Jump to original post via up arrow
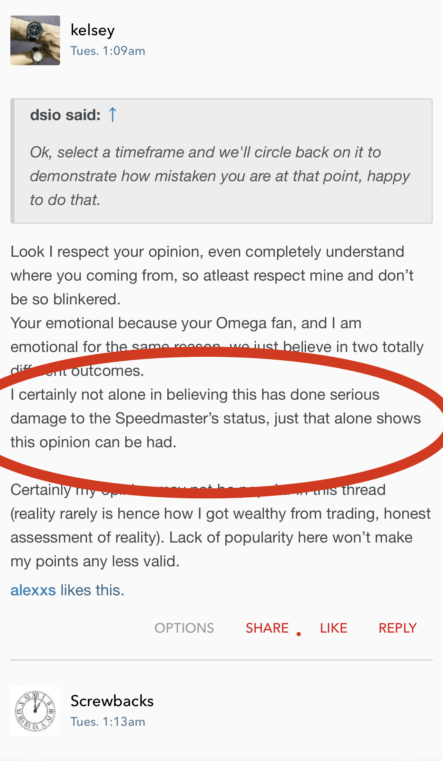Viewport: 443px width, 761px height. click(x=112, y=115)
